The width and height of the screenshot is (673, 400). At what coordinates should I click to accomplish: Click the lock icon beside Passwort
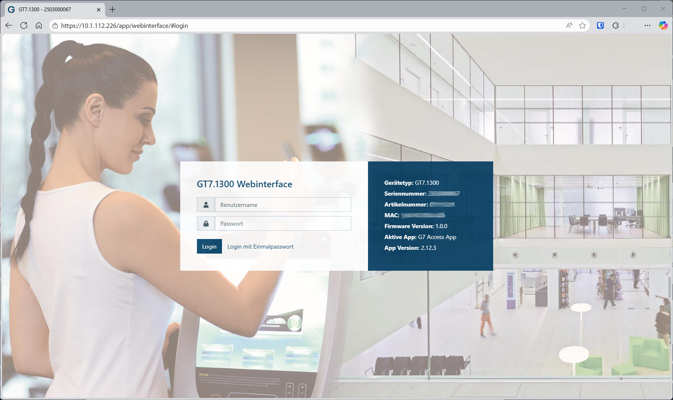[x=206, y=224]
